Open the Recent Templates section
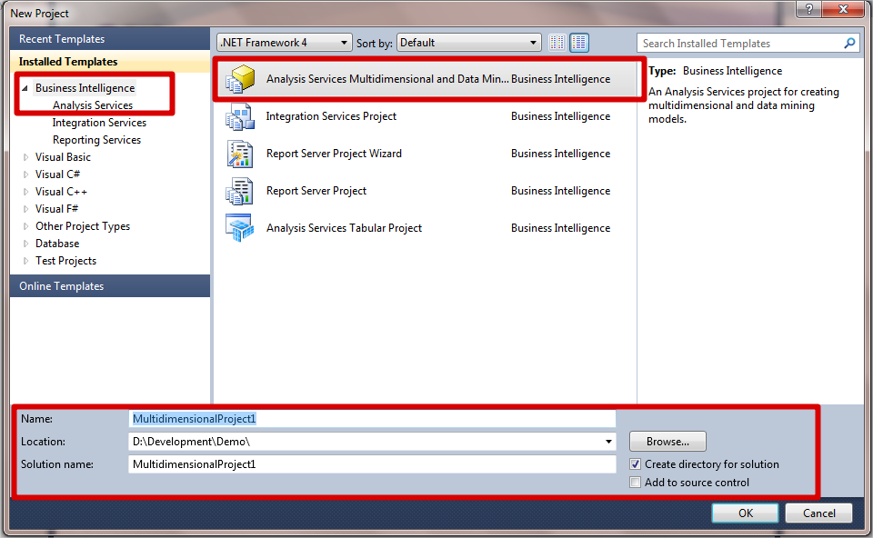Viewport: 873px width, 538px height. (x=62, y=39)
